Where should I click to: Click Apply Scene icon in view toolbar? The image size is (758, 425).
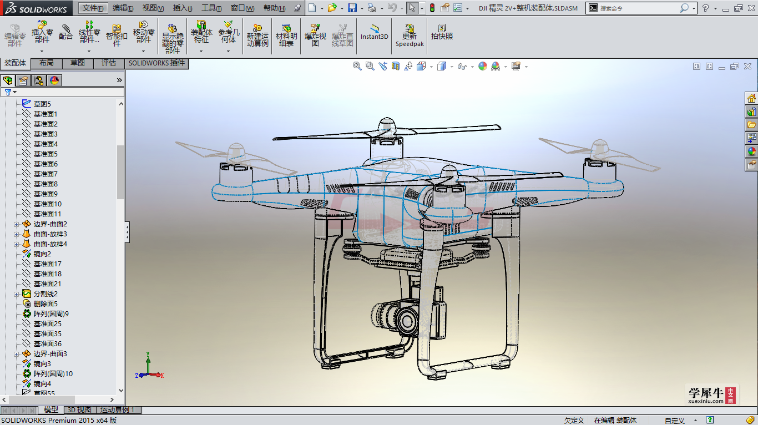496,66
